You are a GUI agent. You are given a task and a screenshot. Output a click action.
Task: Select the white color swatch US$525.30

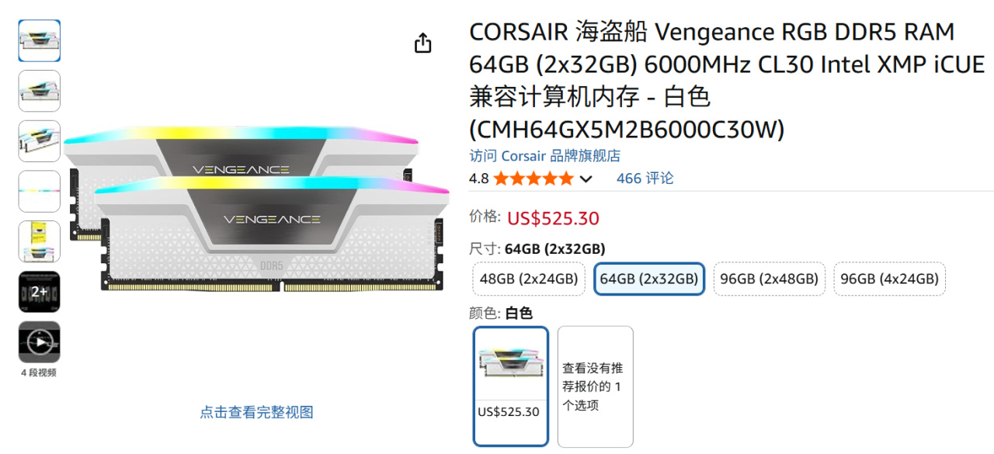[511, 386]
